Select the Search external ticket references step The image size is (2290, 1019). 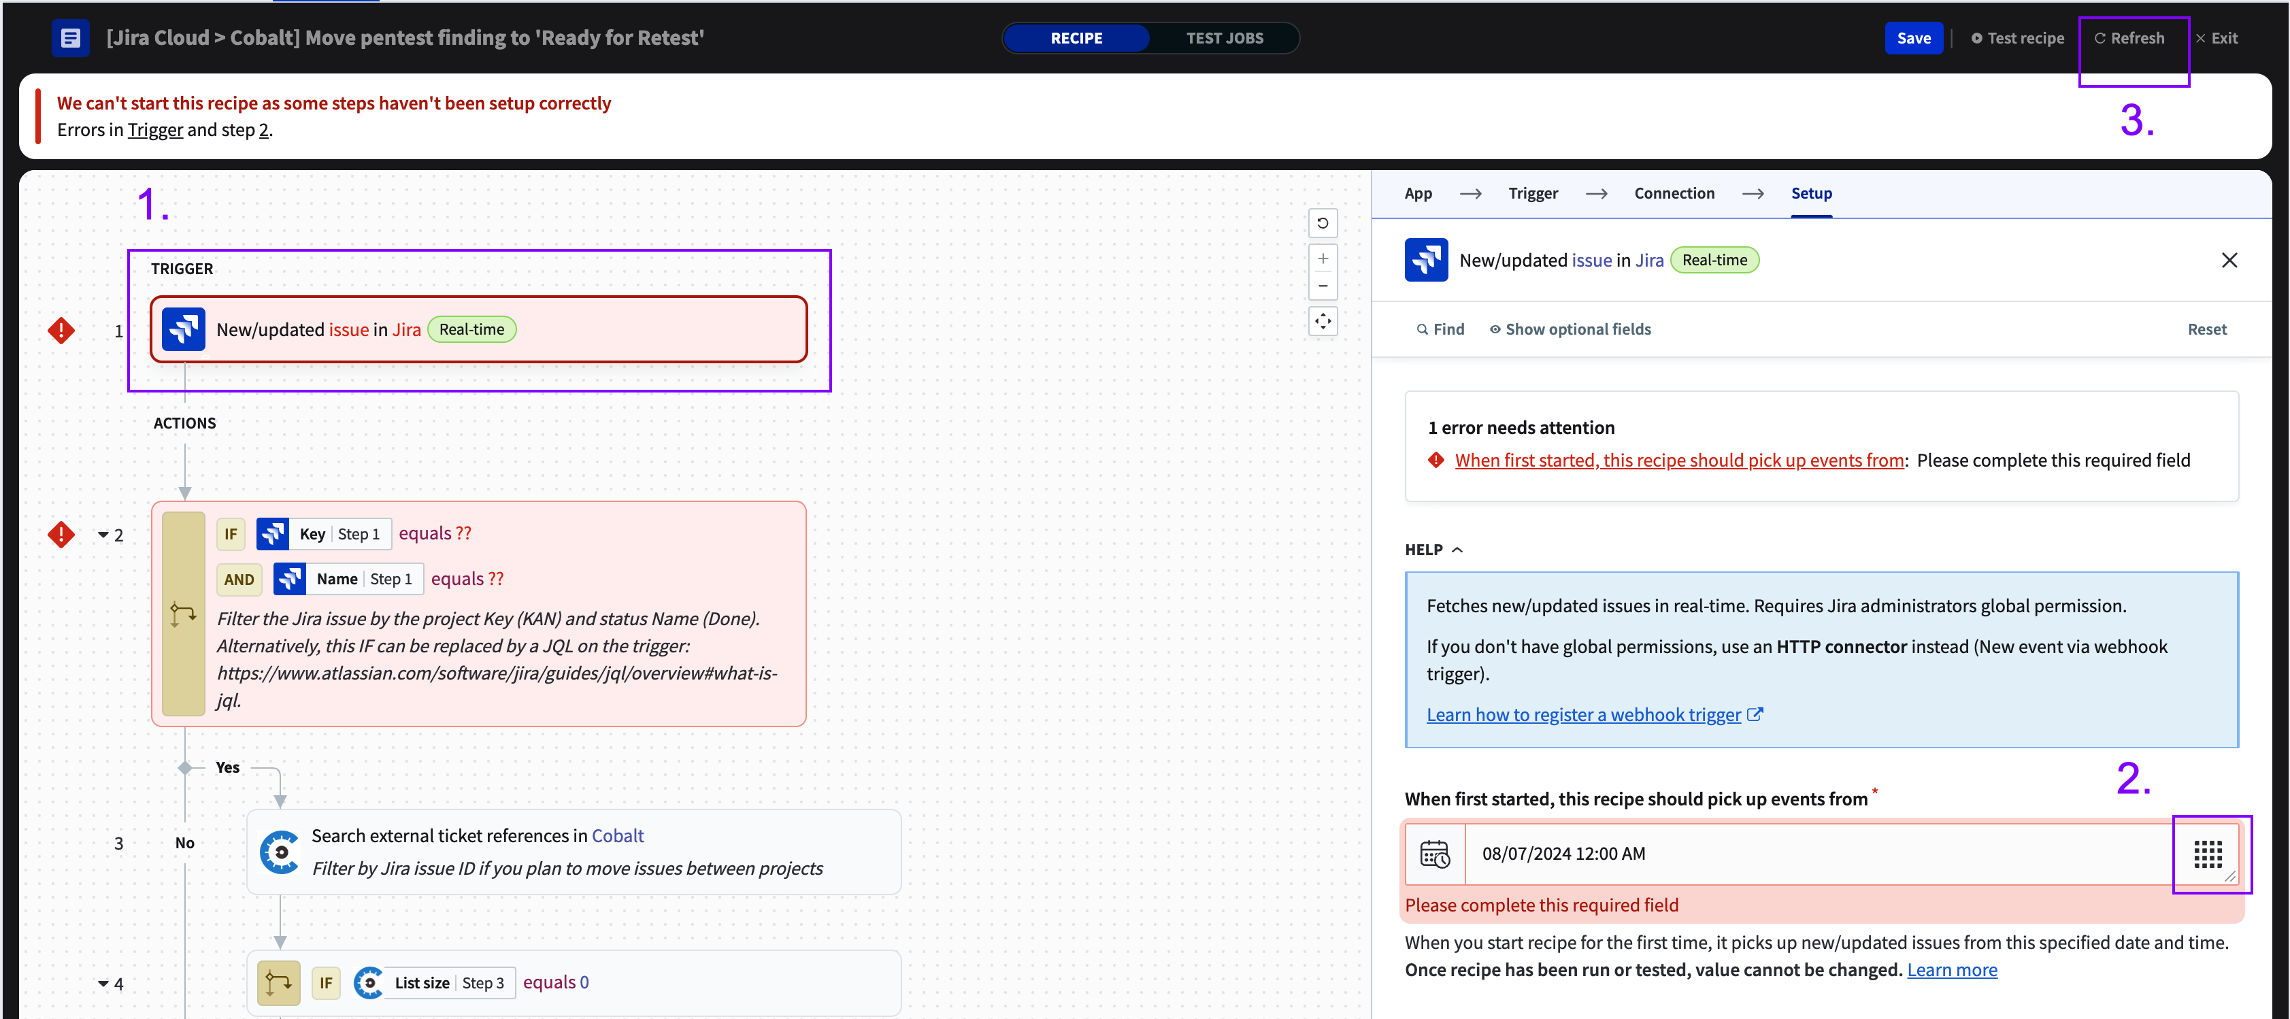574,852
